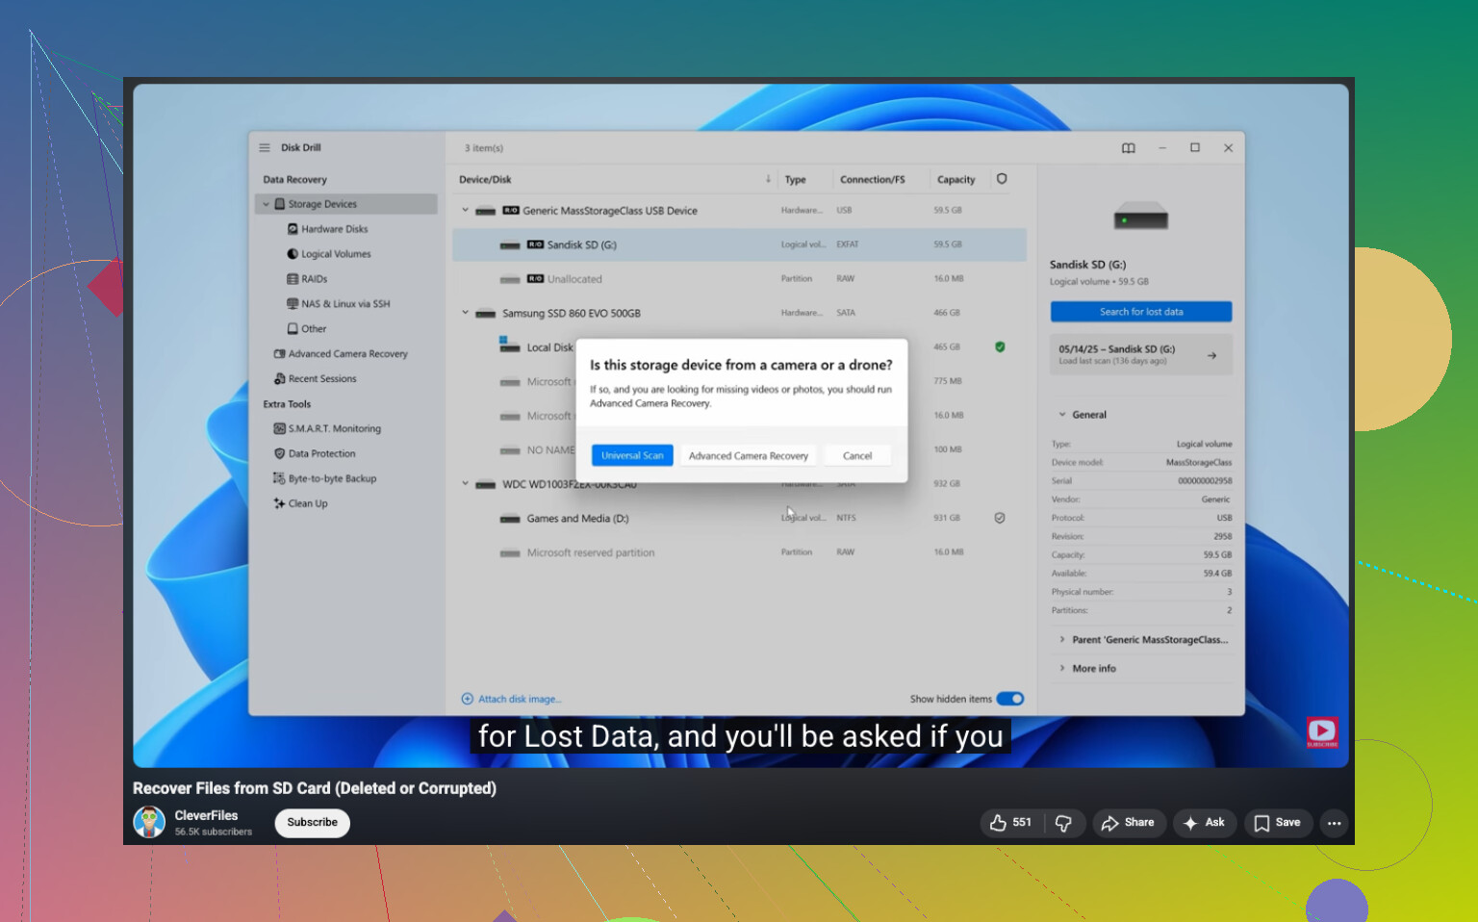Click green shield on Local Disk row
This screenshot has width=1478, height=922.
pos(1000,347)
